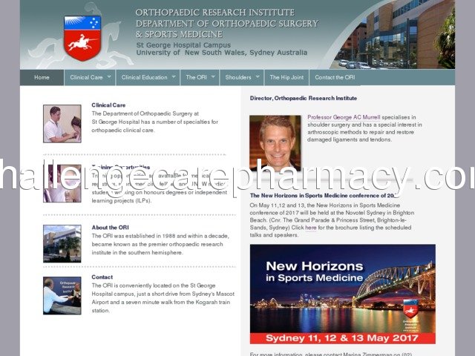Open the Clinical Care thumbnail photo
This screenshot has width=475, height=356.
pos(62,124)
